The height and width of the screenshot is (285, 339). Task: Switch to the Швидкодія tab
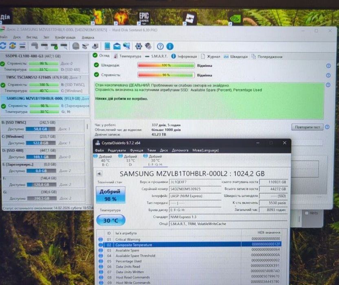[236, 57]
